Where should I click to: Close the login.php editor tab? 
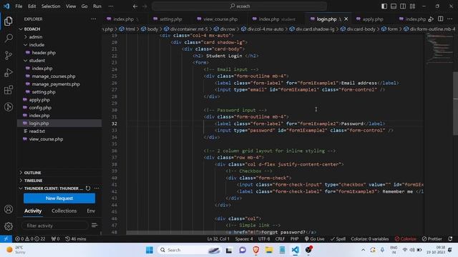(x=346, y=19)
